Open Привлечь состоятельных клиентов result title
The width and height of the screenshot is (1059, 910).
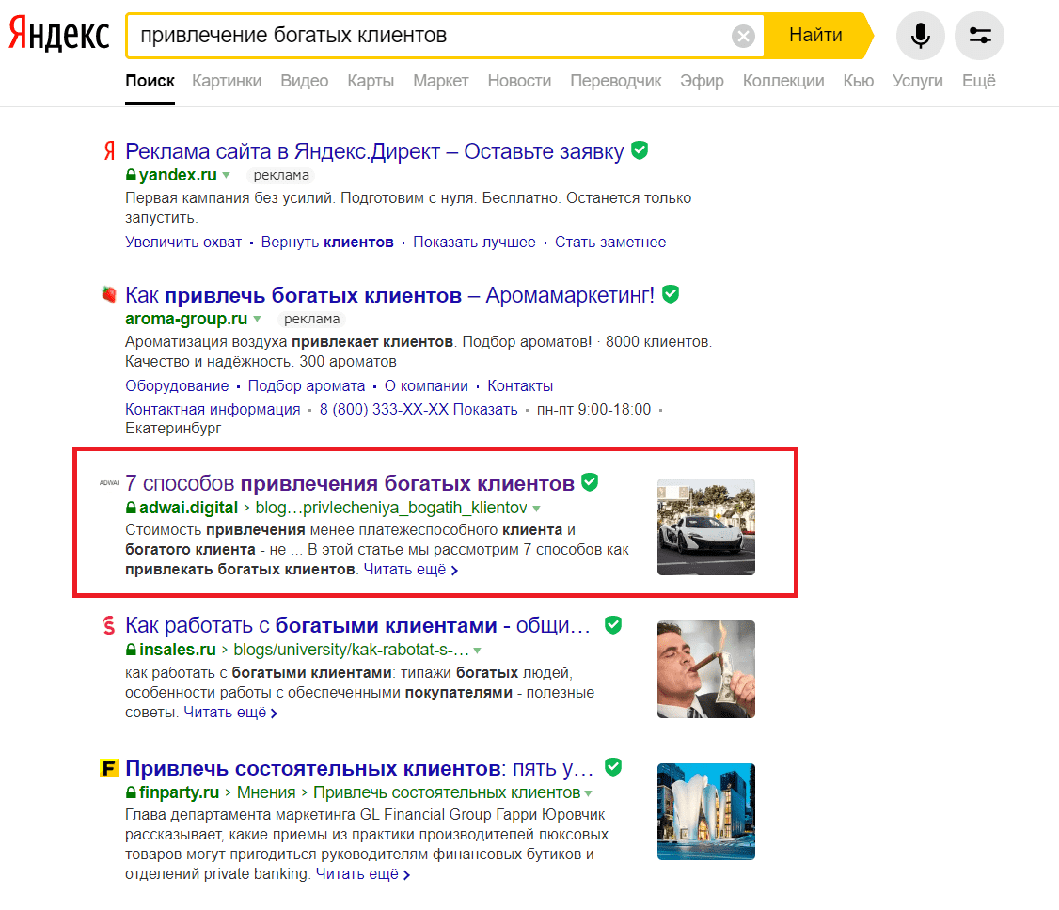coord(358,768)
